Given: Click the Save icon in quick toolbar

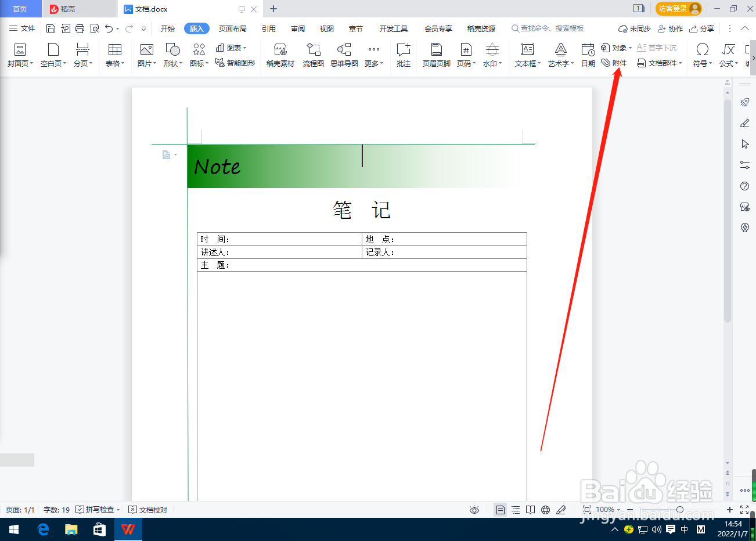Looking at the screenshot, I should pos(51,28).
